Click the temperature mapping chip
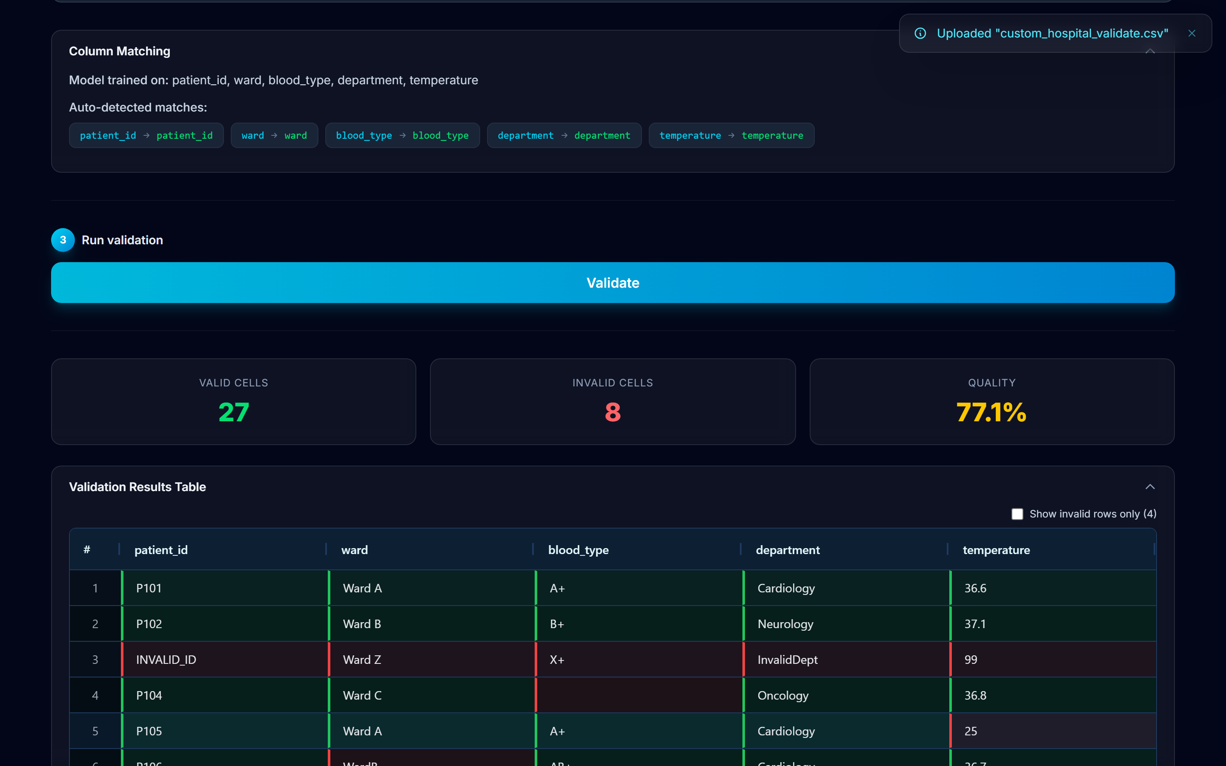The width and height of the screenshot is (1226, 766). click(731, 135)
